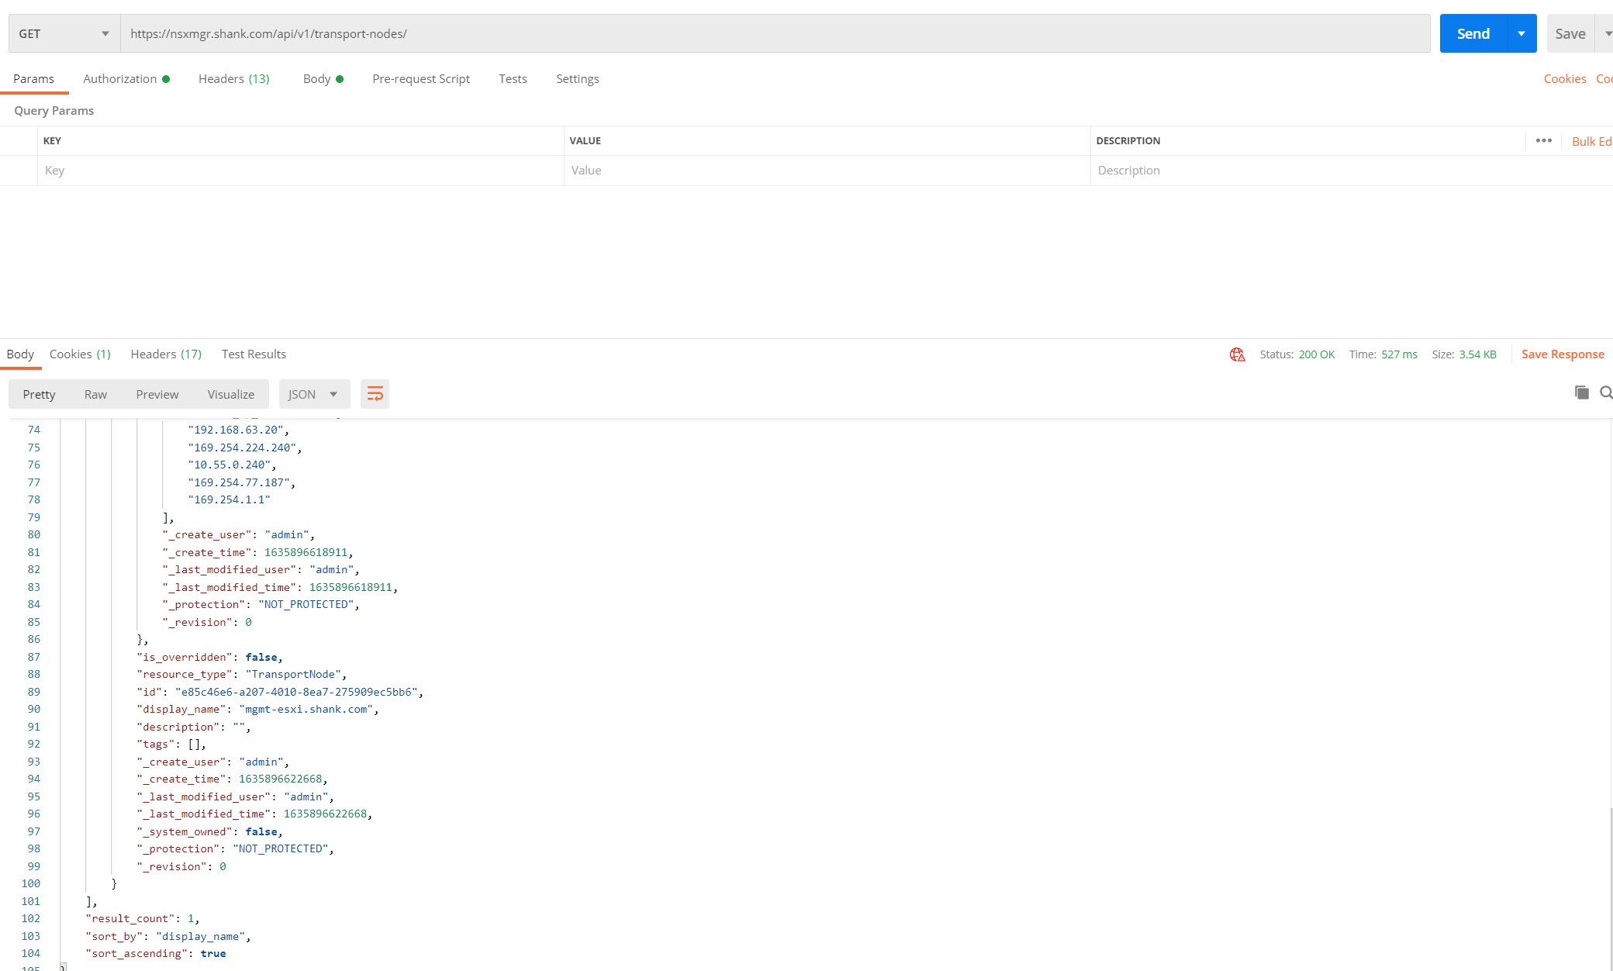1613x971 pixels.
Task: Switch to the Visualize view mode
Action: click(230, 394)
